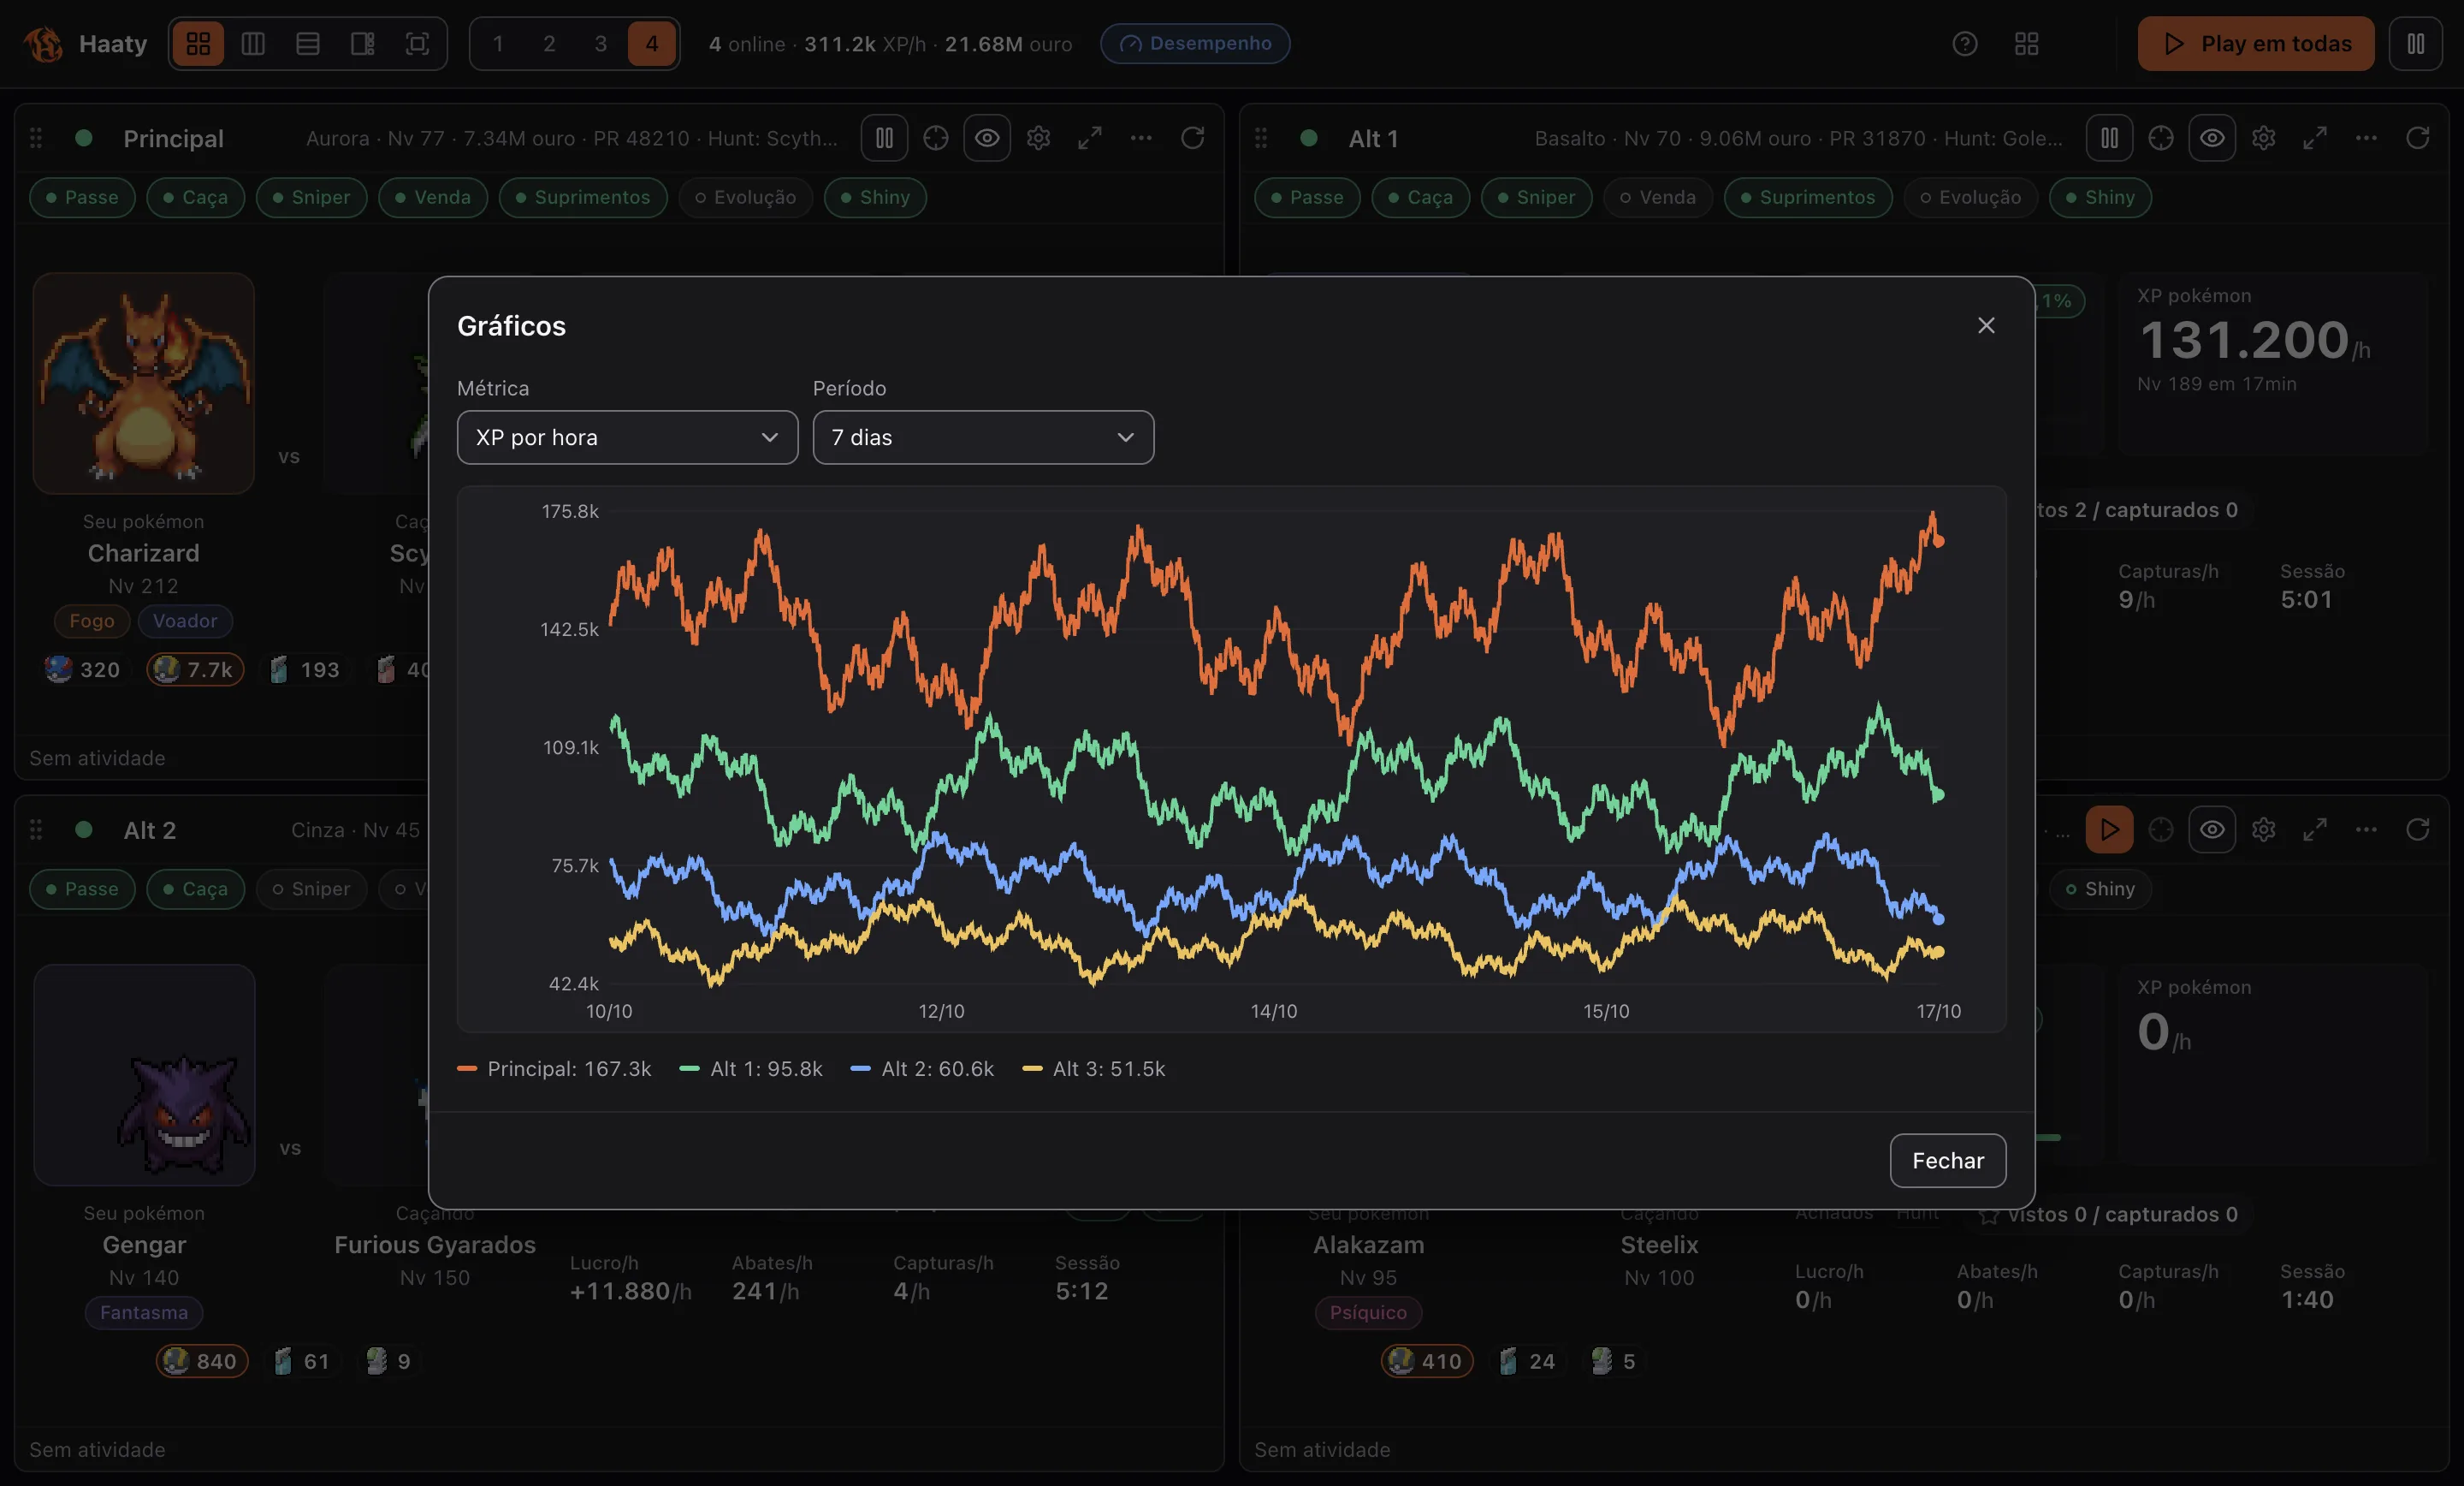Click Play em todas button
This screenshot has height=1486, width=2464.
tap(2256, 44)
